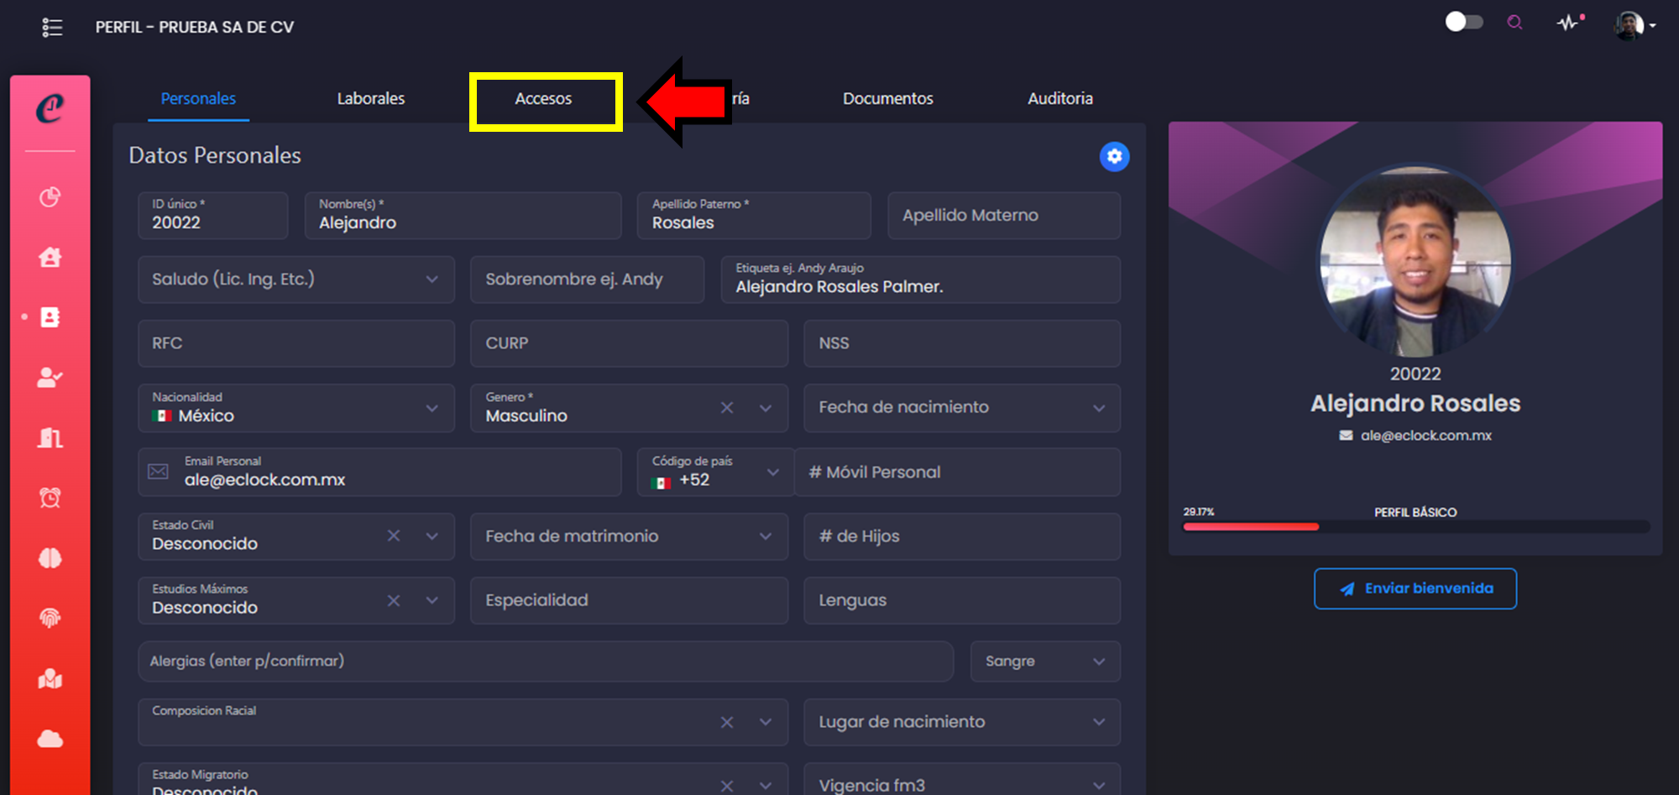Open the hamburger list menu icon
1679x795 pixels.
[x=52, y=28]
